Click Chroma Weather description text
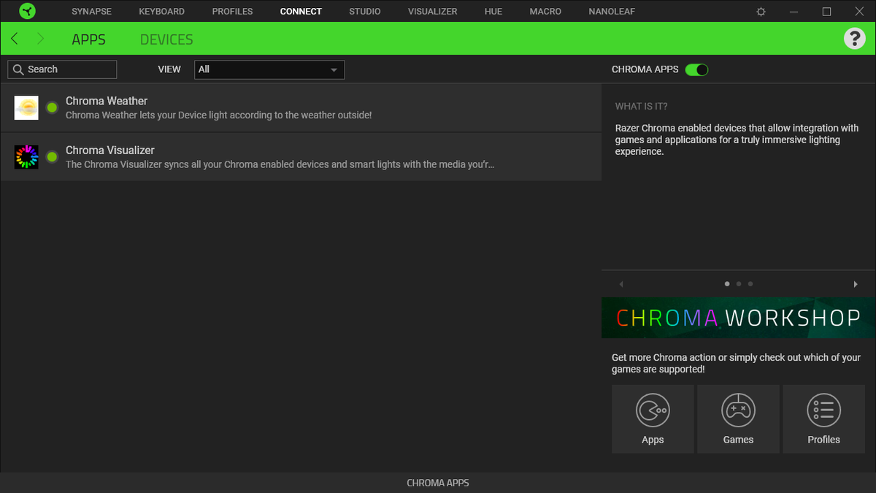 (x=219, y=115)
